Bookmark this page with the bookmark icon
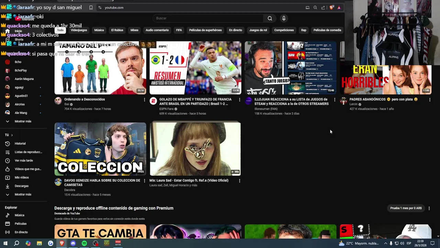440x248 pixels. [91, 8]
